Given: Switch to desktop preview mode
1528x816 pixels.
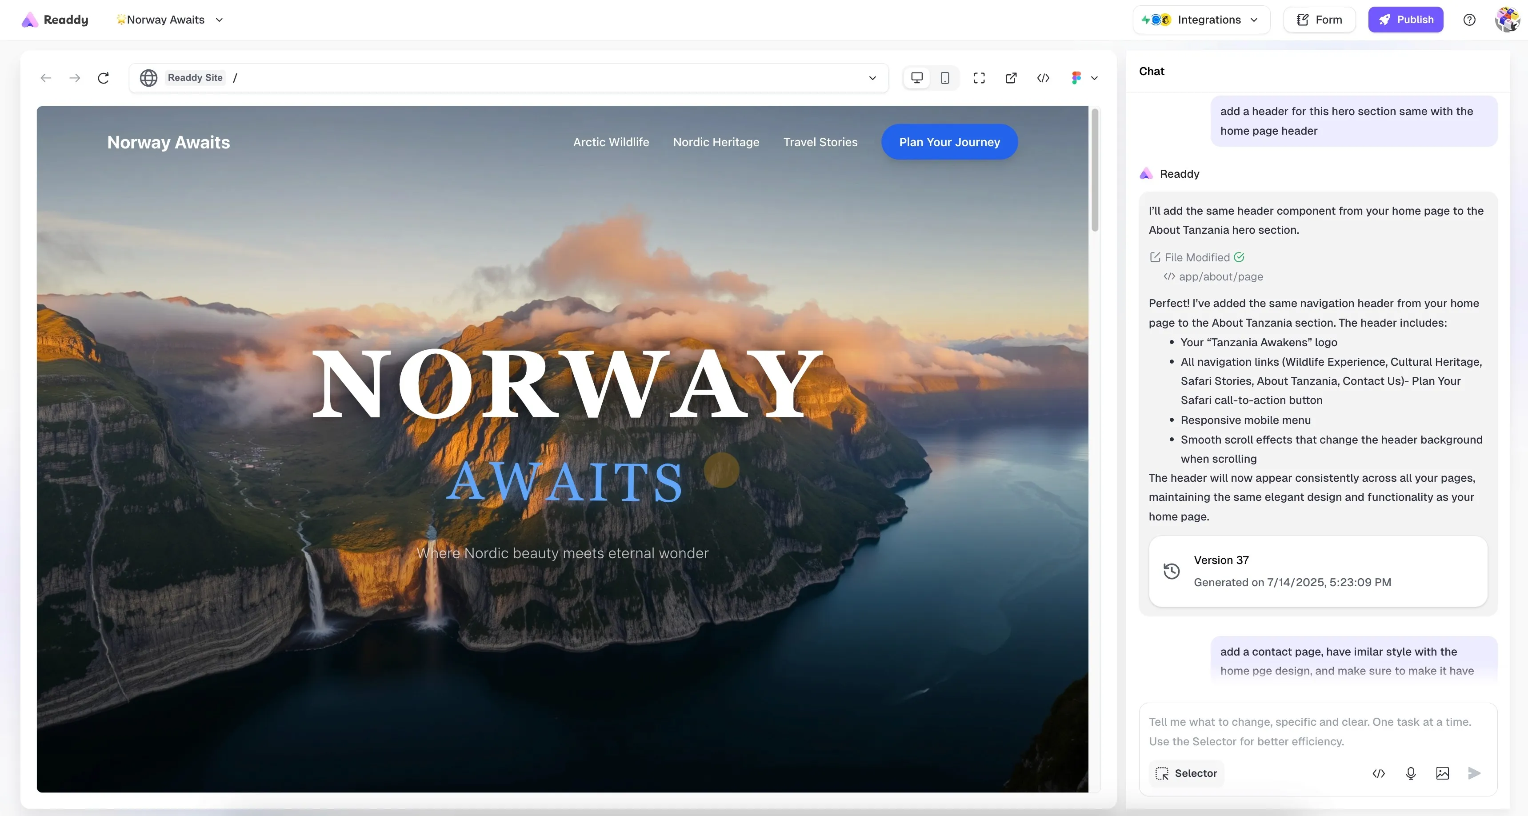Looking at the screenshot, I should coord(916,78).
